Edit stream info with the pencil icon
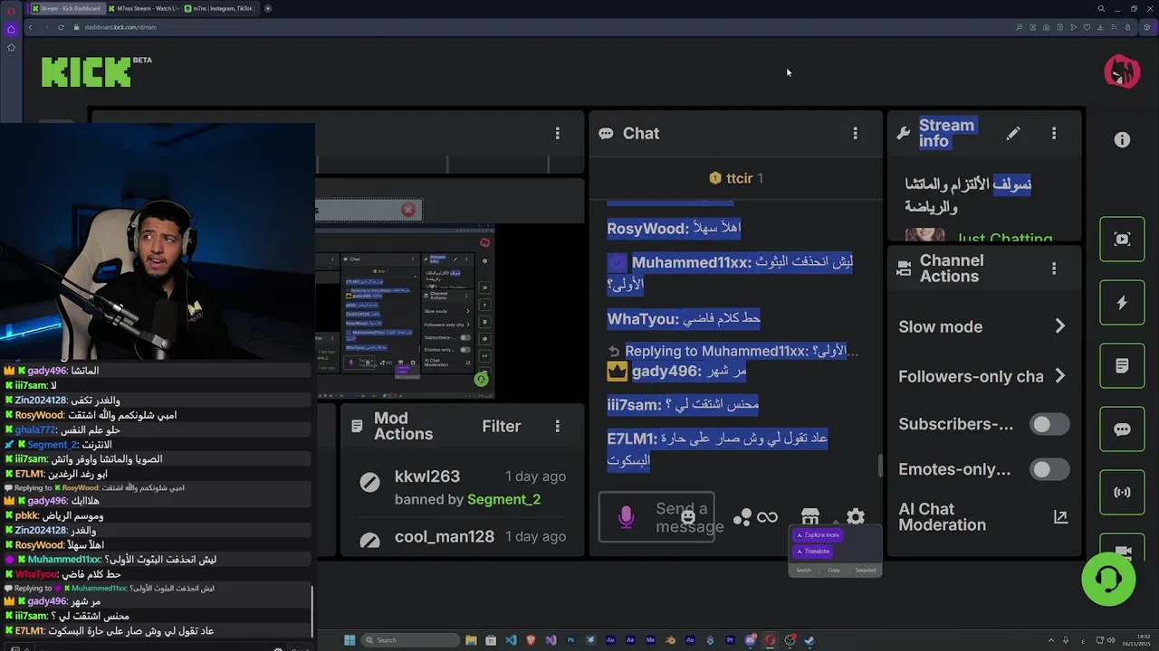This screenshot has width=1159, height=651. click(1013, 133)
